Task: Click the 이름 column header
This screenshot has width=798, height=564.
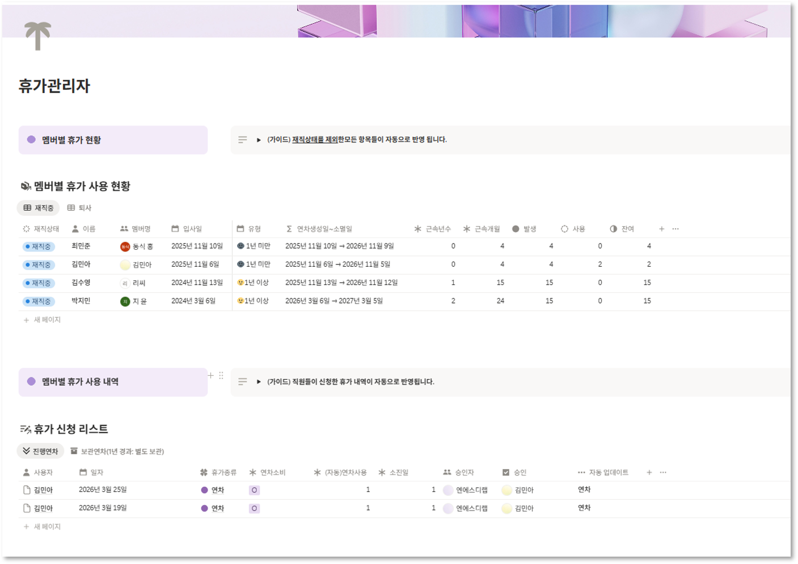Action: 84,229
